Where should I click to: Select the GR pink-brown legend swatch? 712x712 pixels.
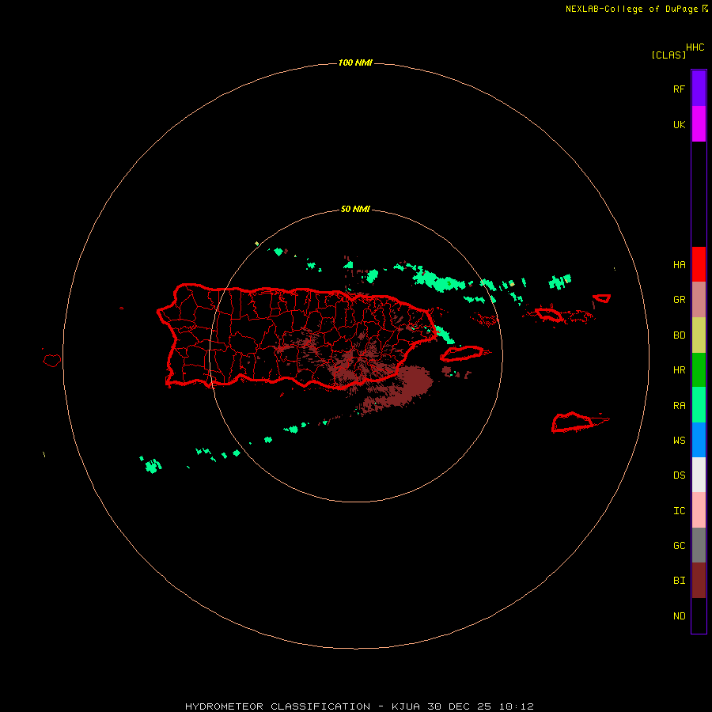(x=699, y=300)
